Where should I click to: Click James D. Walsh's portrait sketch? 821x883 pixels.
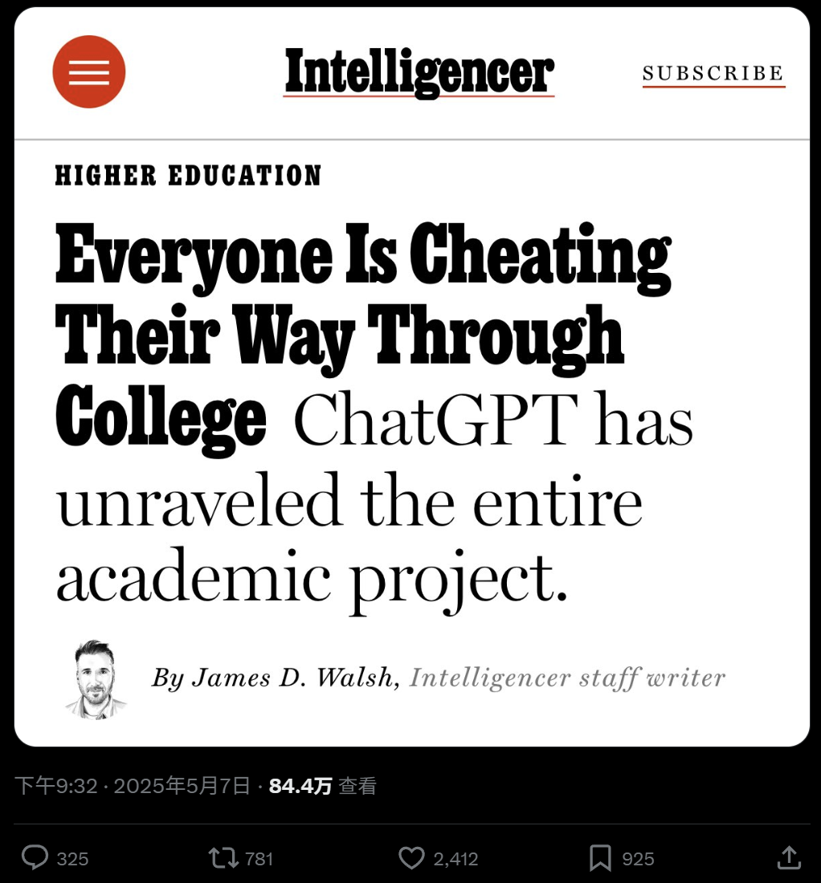(96, 678)
